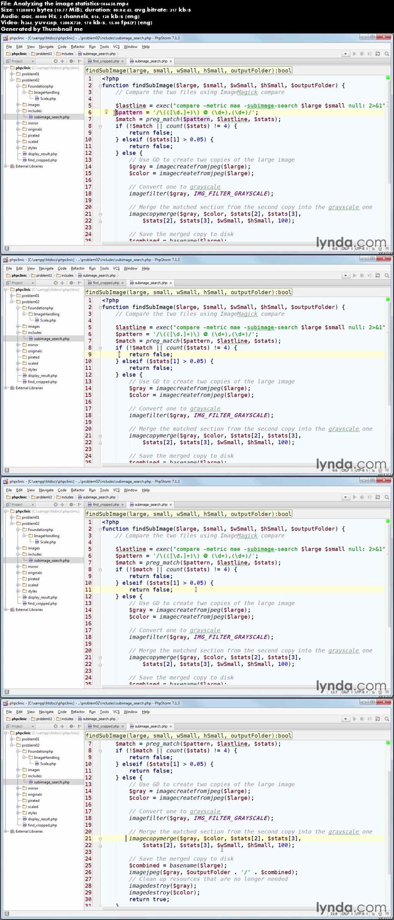Collapse problem02 folder in second frame project tree

12,302
